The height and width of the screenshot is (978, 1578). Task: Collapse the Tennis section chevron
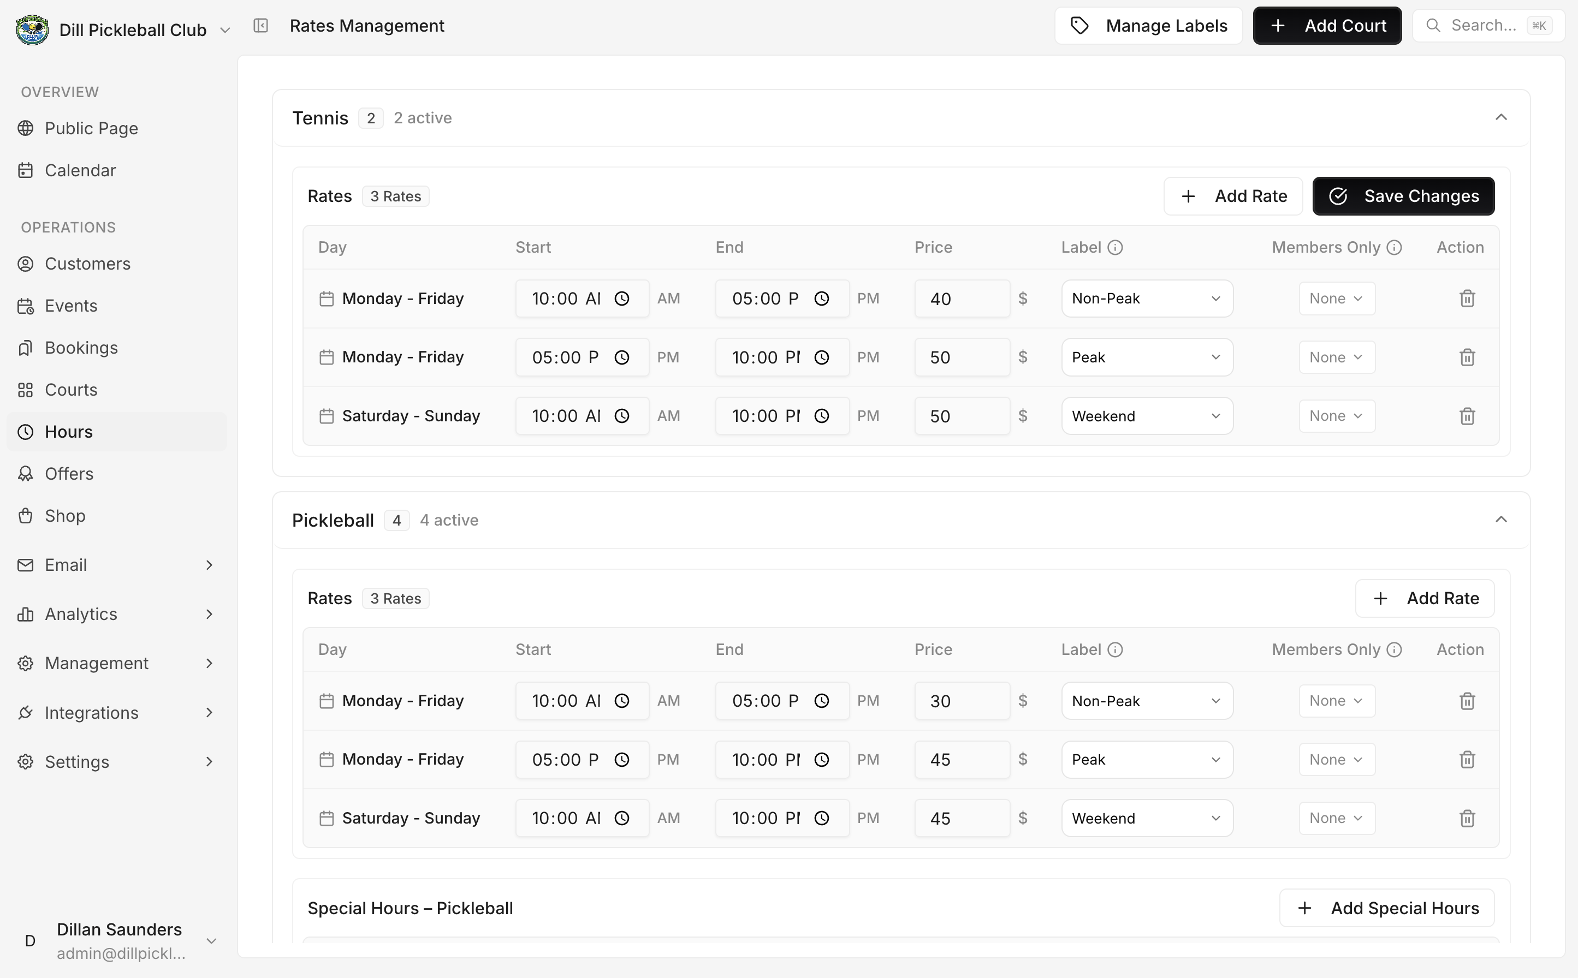tap(1501, 117)
